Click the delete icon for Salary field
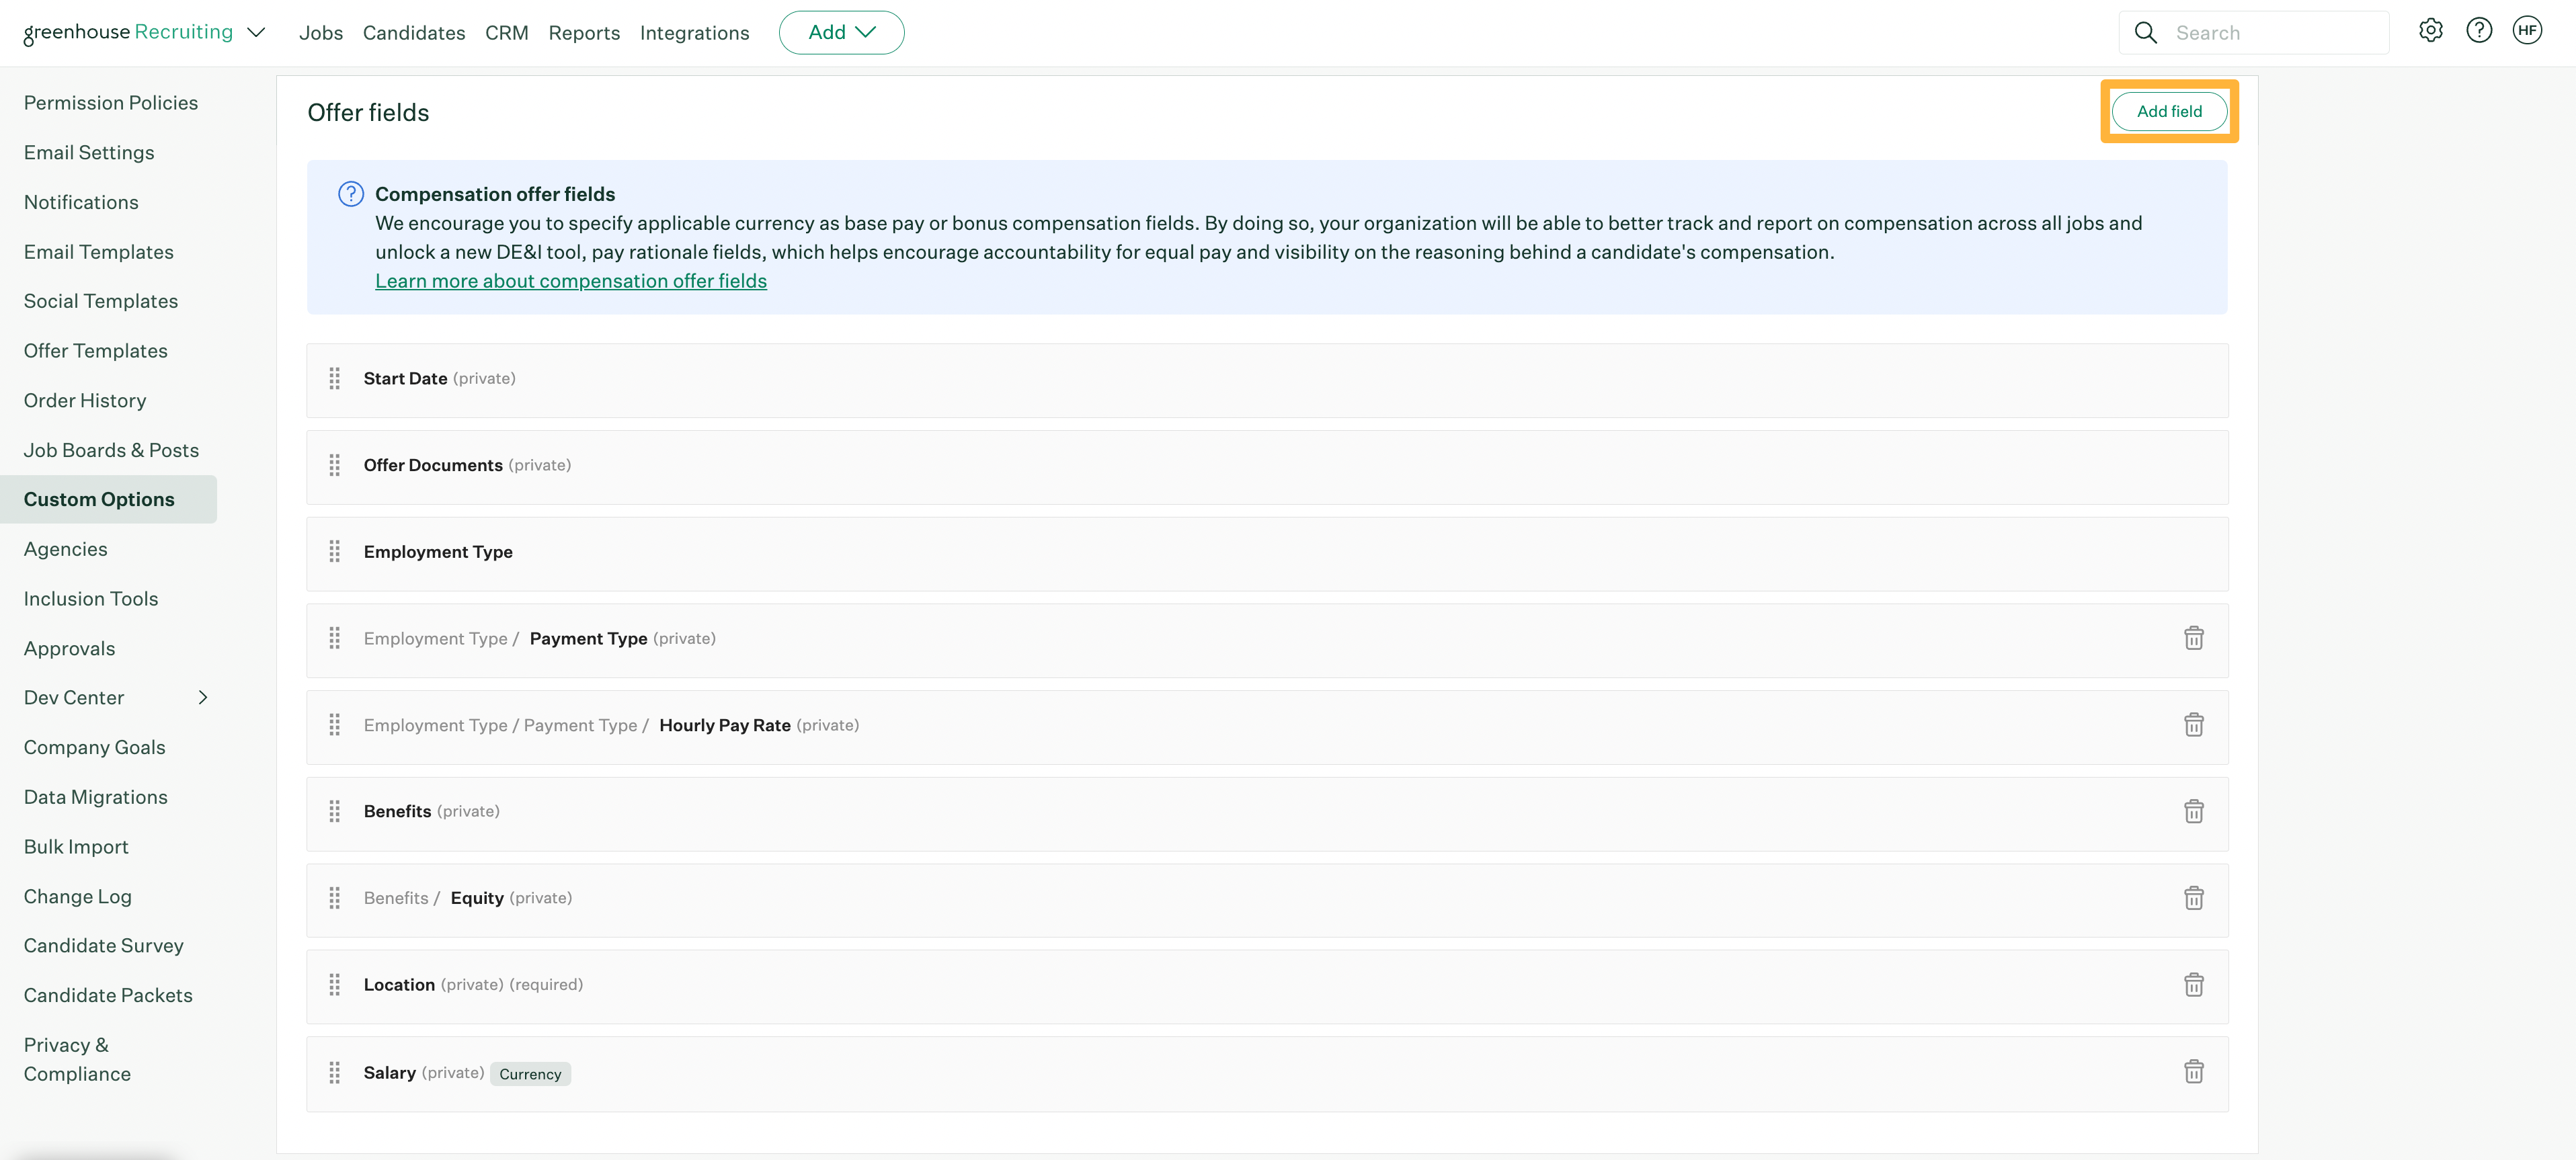The image size is (2576, 1160). click(x=2193, y=1071)
